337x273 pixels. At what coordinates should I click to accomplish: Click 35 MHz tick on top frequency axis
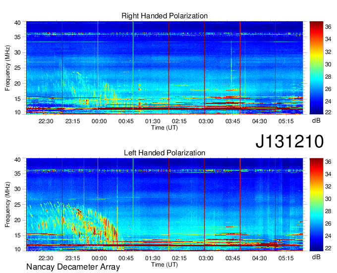click(x=17, y=37)
